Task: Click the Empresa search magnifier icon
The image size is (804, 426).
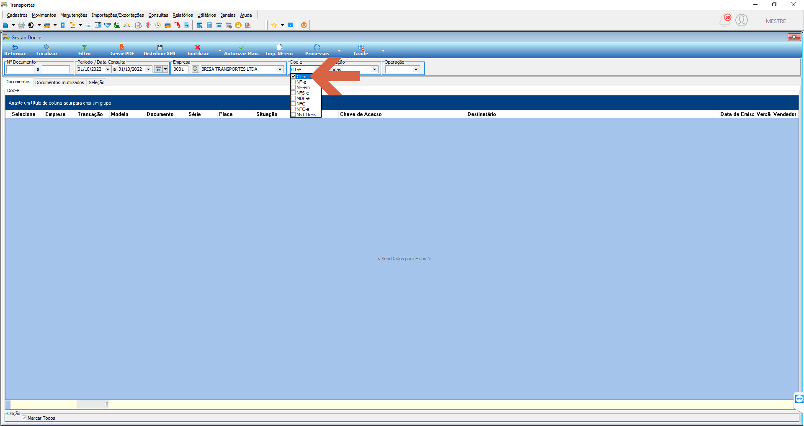Action: coord(196,69)
